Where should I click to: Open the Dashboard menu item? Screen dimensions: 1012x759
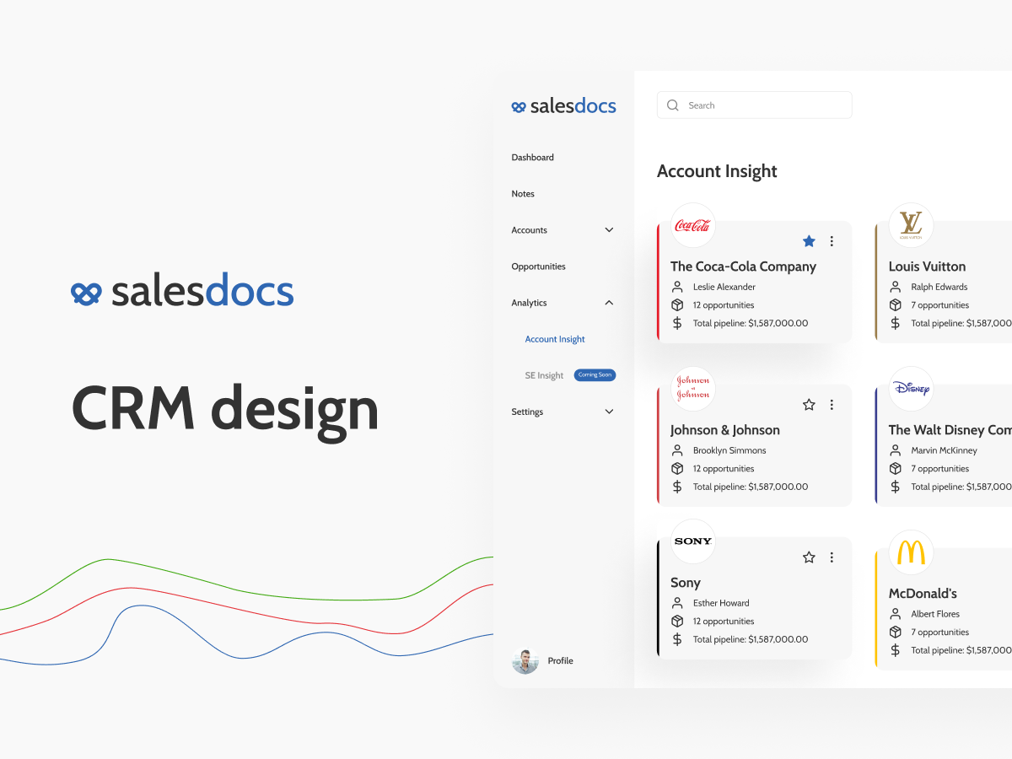click(x=532, y=158)
